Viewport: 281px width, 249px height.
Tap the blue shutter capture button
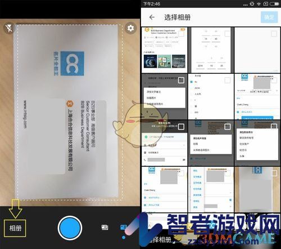click(x=70, y=228)
